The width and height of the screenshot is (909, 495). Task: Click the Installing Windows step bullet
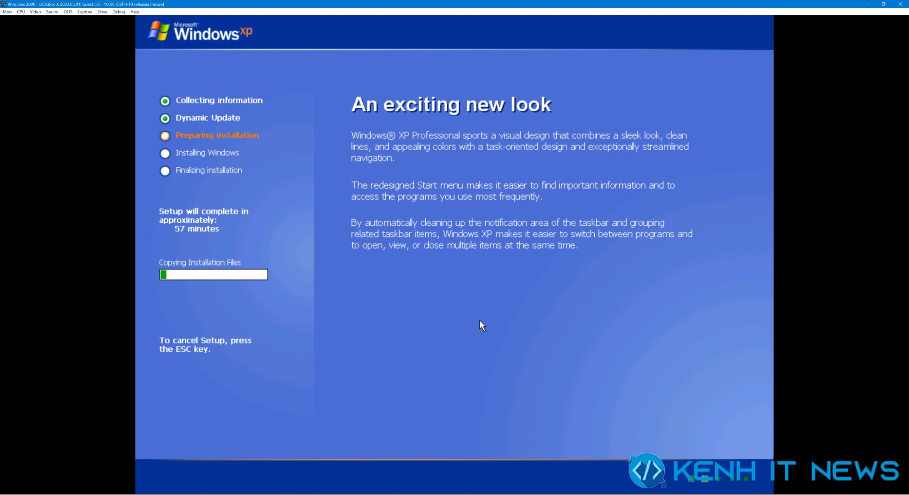165,154
